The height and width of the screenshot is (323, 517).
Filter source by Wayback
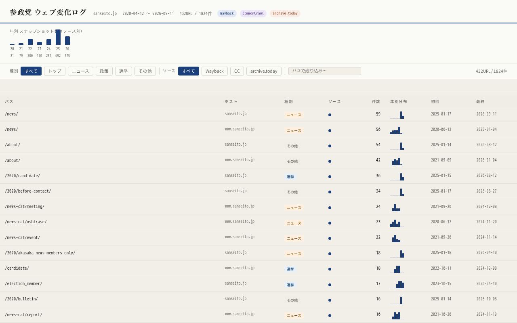point(214,71)
